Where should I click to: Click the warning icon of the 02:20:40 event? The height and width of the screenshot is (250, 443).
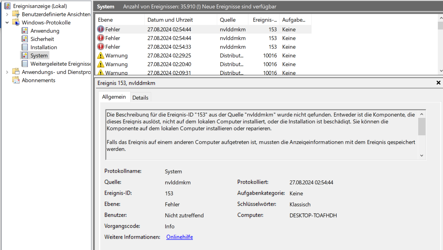101,64
